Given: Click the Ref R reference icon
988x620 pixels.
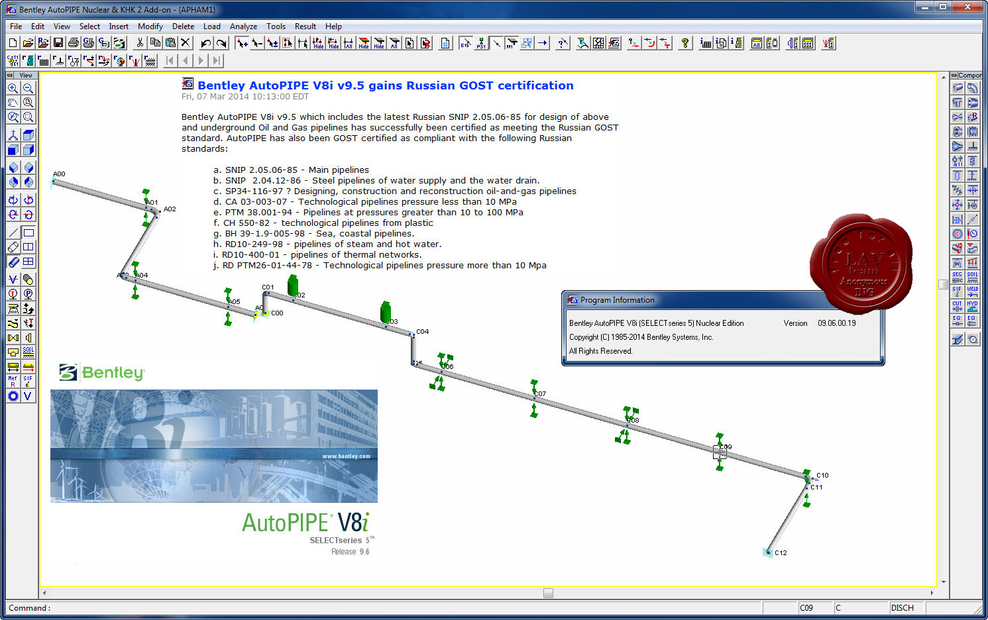Looking at the screenshot, I should click(x=13, y=381).
